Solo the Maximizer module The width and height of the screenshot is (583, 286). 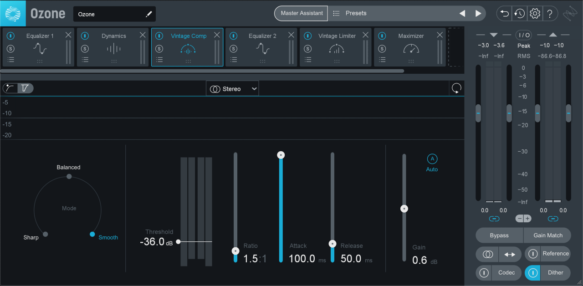coord(382,49)
